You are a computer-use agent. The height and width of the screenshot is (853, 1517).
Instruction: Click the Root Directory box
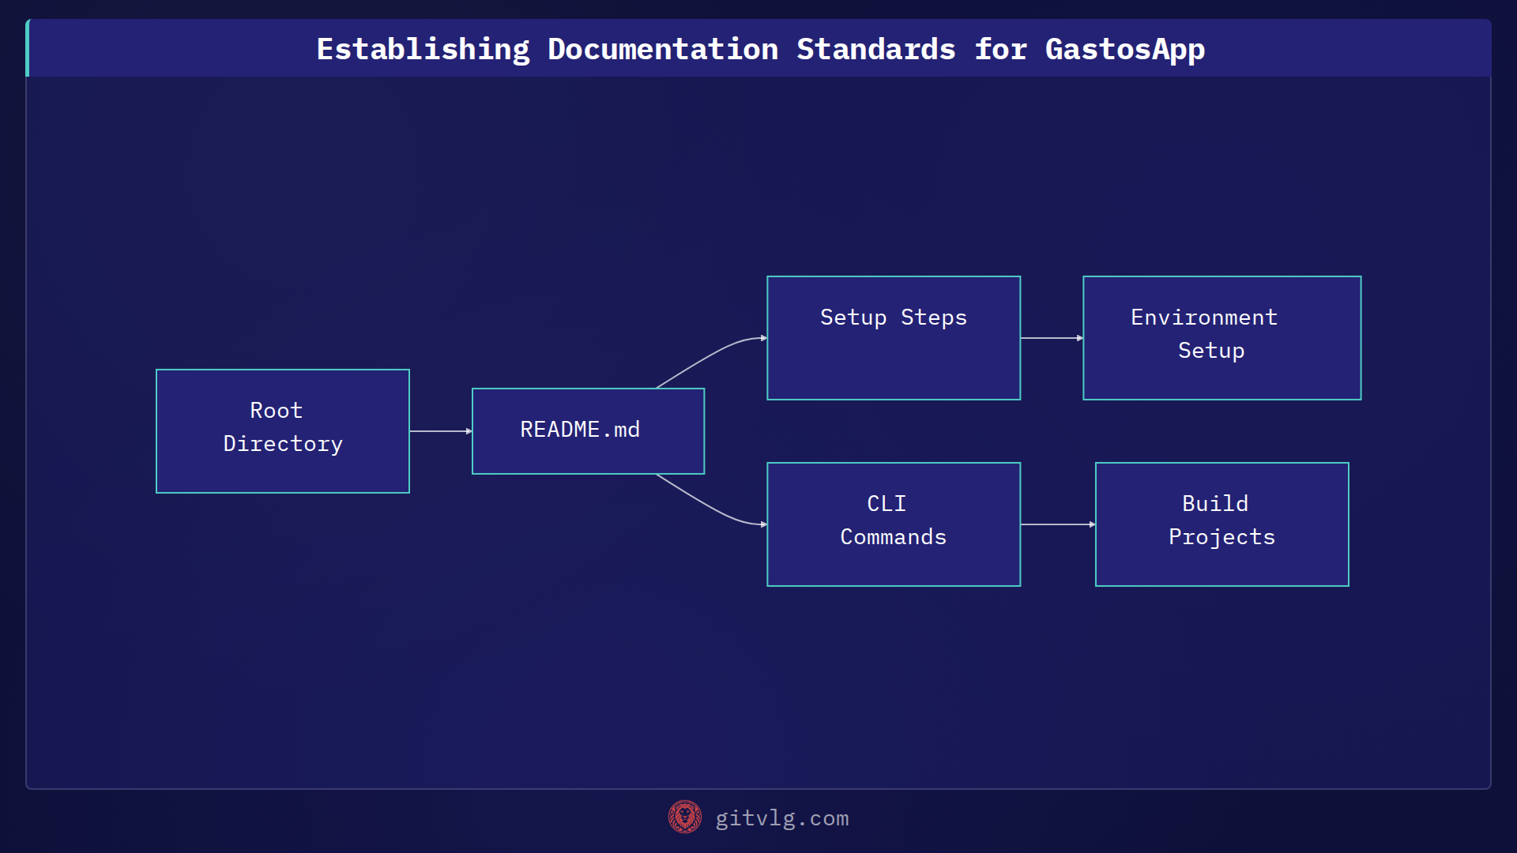[x=283, y=431]
